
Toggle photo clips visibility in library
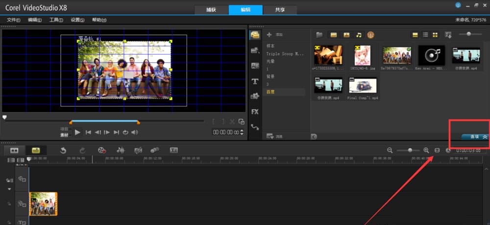[x=346, y=35]
